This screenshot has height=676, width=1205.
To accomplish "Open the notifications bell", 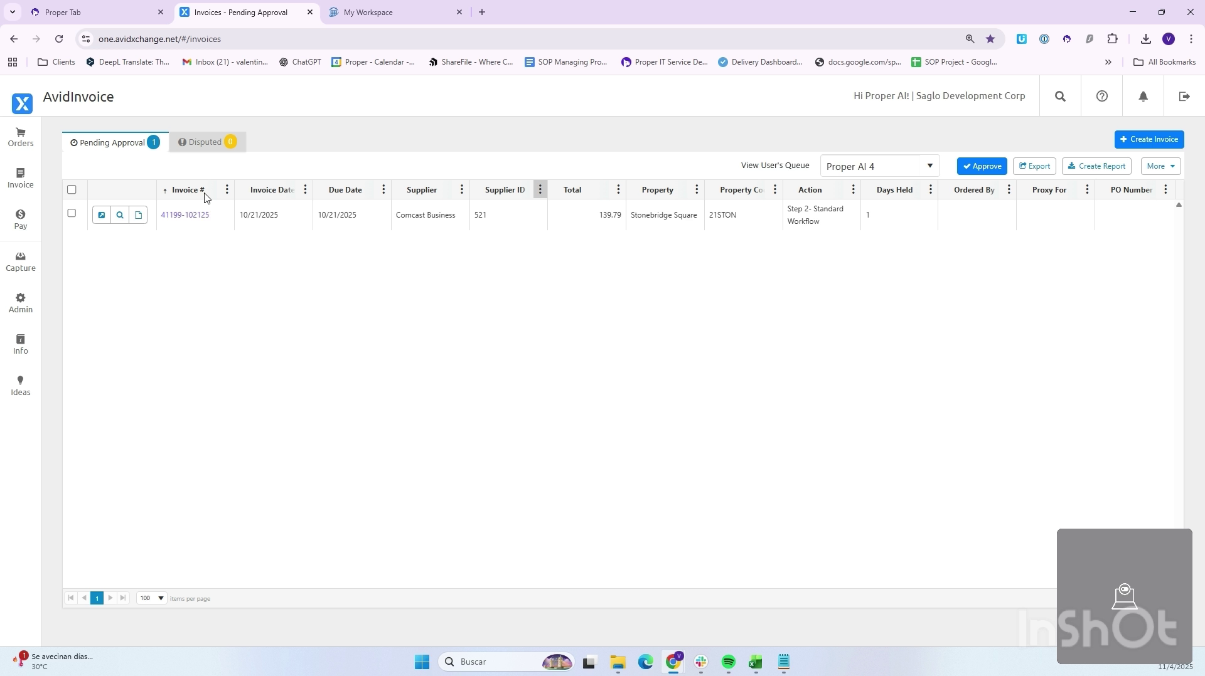I will pos(1143,97).
